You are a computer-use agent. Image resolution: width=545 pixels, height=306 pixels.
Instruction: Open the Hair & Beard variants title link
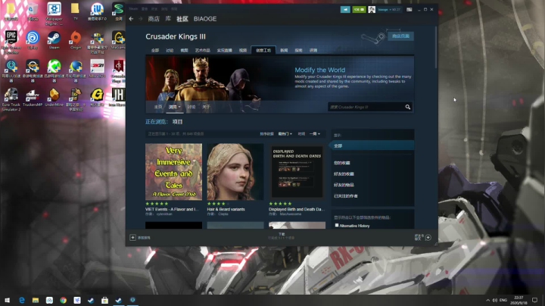[x=226, y=209]
